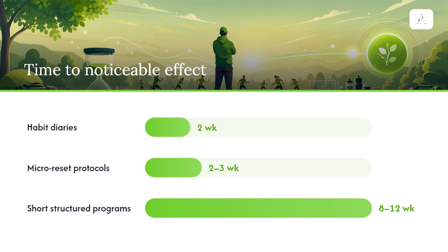
Task: Click the green divider line under the banner
Action: [224, 91]
